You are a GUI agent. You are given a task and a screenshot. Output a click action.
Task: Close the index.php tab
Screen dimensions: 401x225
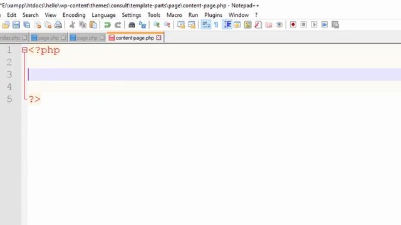tap(24, 37)
